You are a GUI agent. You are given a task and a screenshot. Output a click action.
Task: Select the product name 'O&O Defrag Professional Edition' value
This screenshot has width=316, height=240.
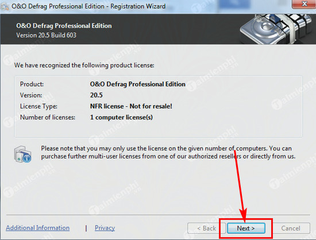(138, 84)
